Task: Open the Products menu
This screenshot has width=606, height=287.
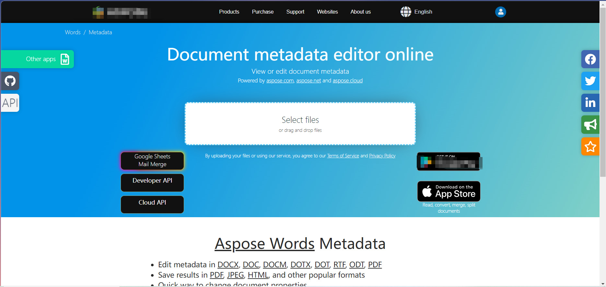Action: pos(229,12)
